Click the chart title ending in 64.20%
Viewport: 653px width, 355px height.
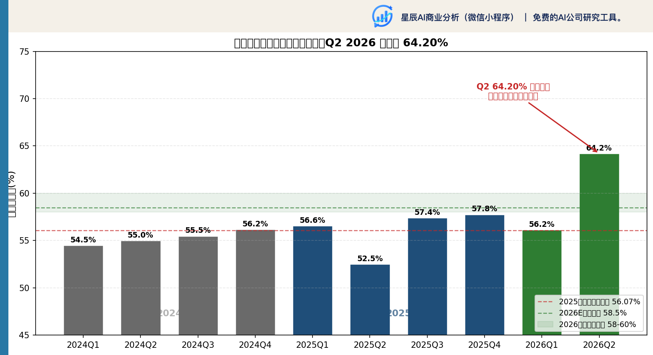pyautogui.click(x=341, y=43)
